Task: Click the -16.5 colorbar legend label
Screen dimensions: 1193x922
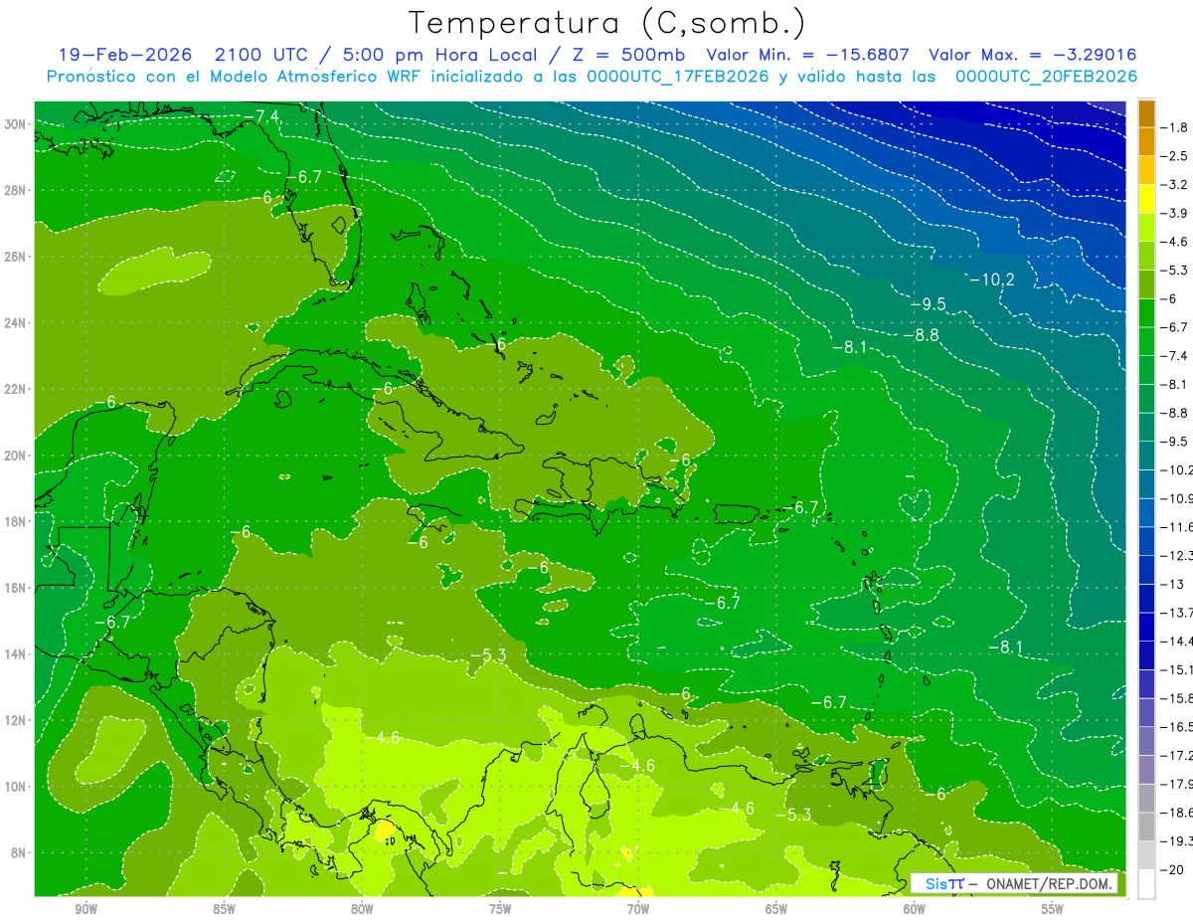Action: 1175,726
